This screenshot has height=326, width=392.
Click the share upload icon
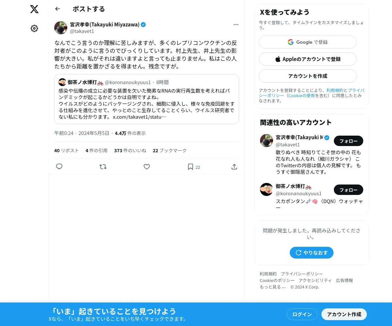coord(234,167)
